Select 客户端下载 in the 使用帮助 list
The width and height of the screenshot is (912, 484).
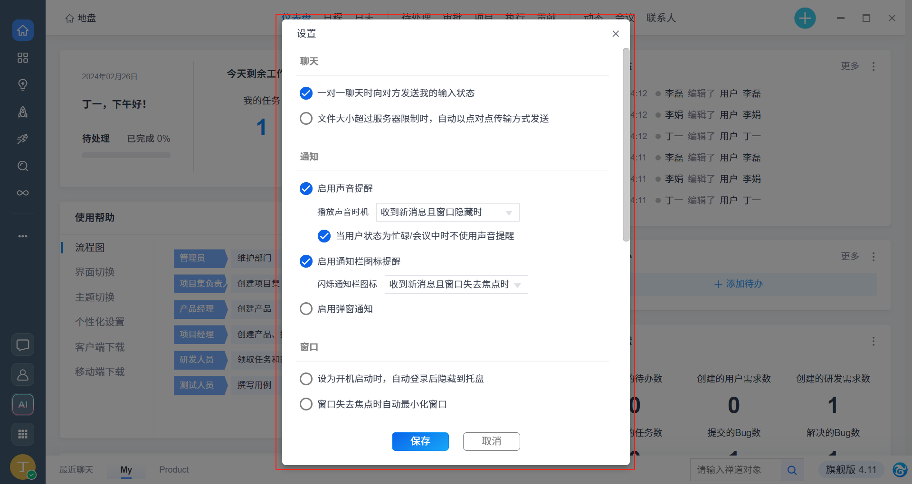pyautogui.click(x=100, y=347)
